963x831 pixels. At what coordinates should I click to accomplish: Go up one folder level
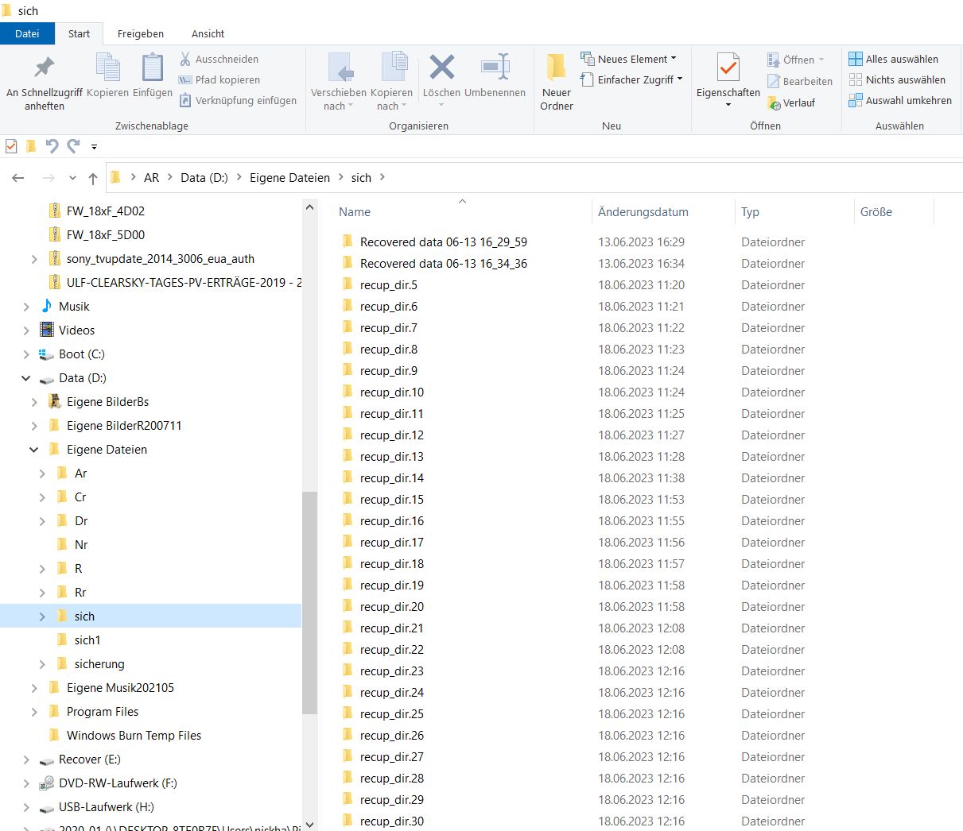tap(93, 178)
